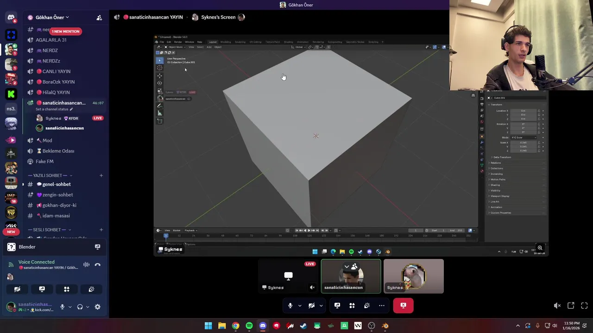
Task: Turn on camera in the call control bar
Action: tap(311, 305)
